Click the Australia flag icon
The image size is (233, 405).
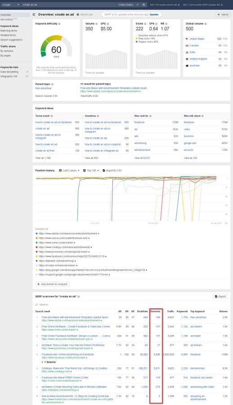pos(187,66)
